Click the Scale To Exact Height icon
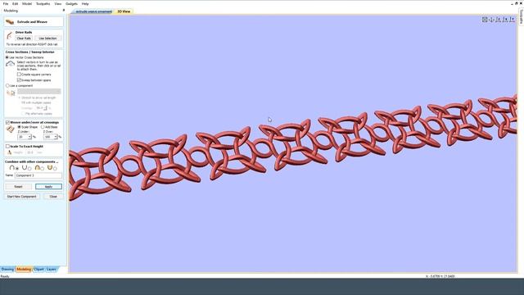The height and width of the screenshot is (295, 524). (x=9, y=152)
